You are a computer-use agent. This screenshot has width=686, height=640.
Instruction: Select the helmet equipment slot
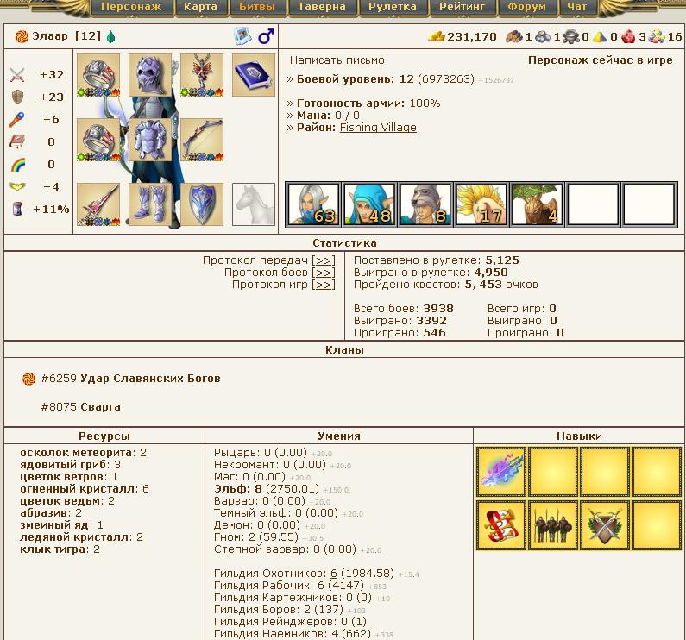pos(150,75)
